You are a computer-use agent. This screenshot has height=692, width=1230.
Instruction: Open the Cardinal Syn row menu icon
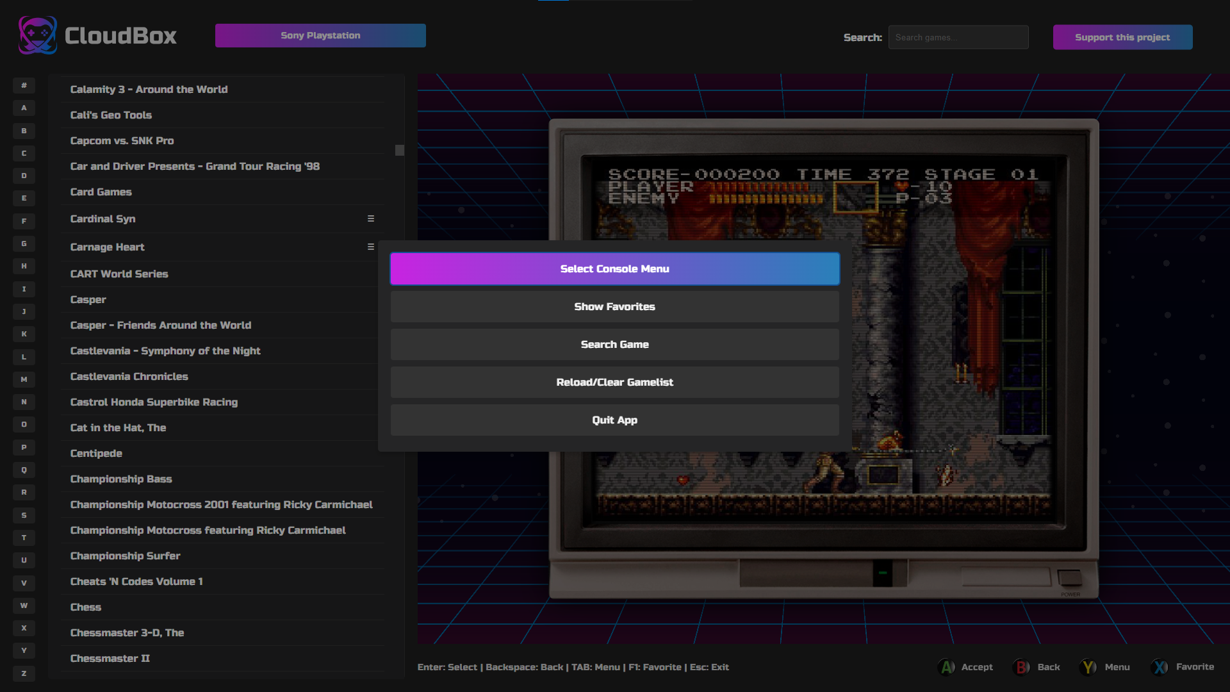(x=371, y=218)
